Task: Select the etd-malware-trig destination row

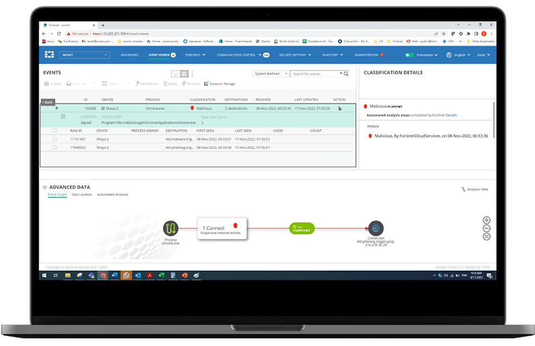Action: 198,139
